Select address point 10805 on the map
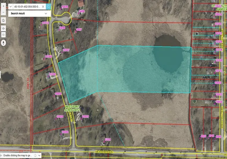The width and height of the screenshot is (227, 159). click(x=85, y=117)
